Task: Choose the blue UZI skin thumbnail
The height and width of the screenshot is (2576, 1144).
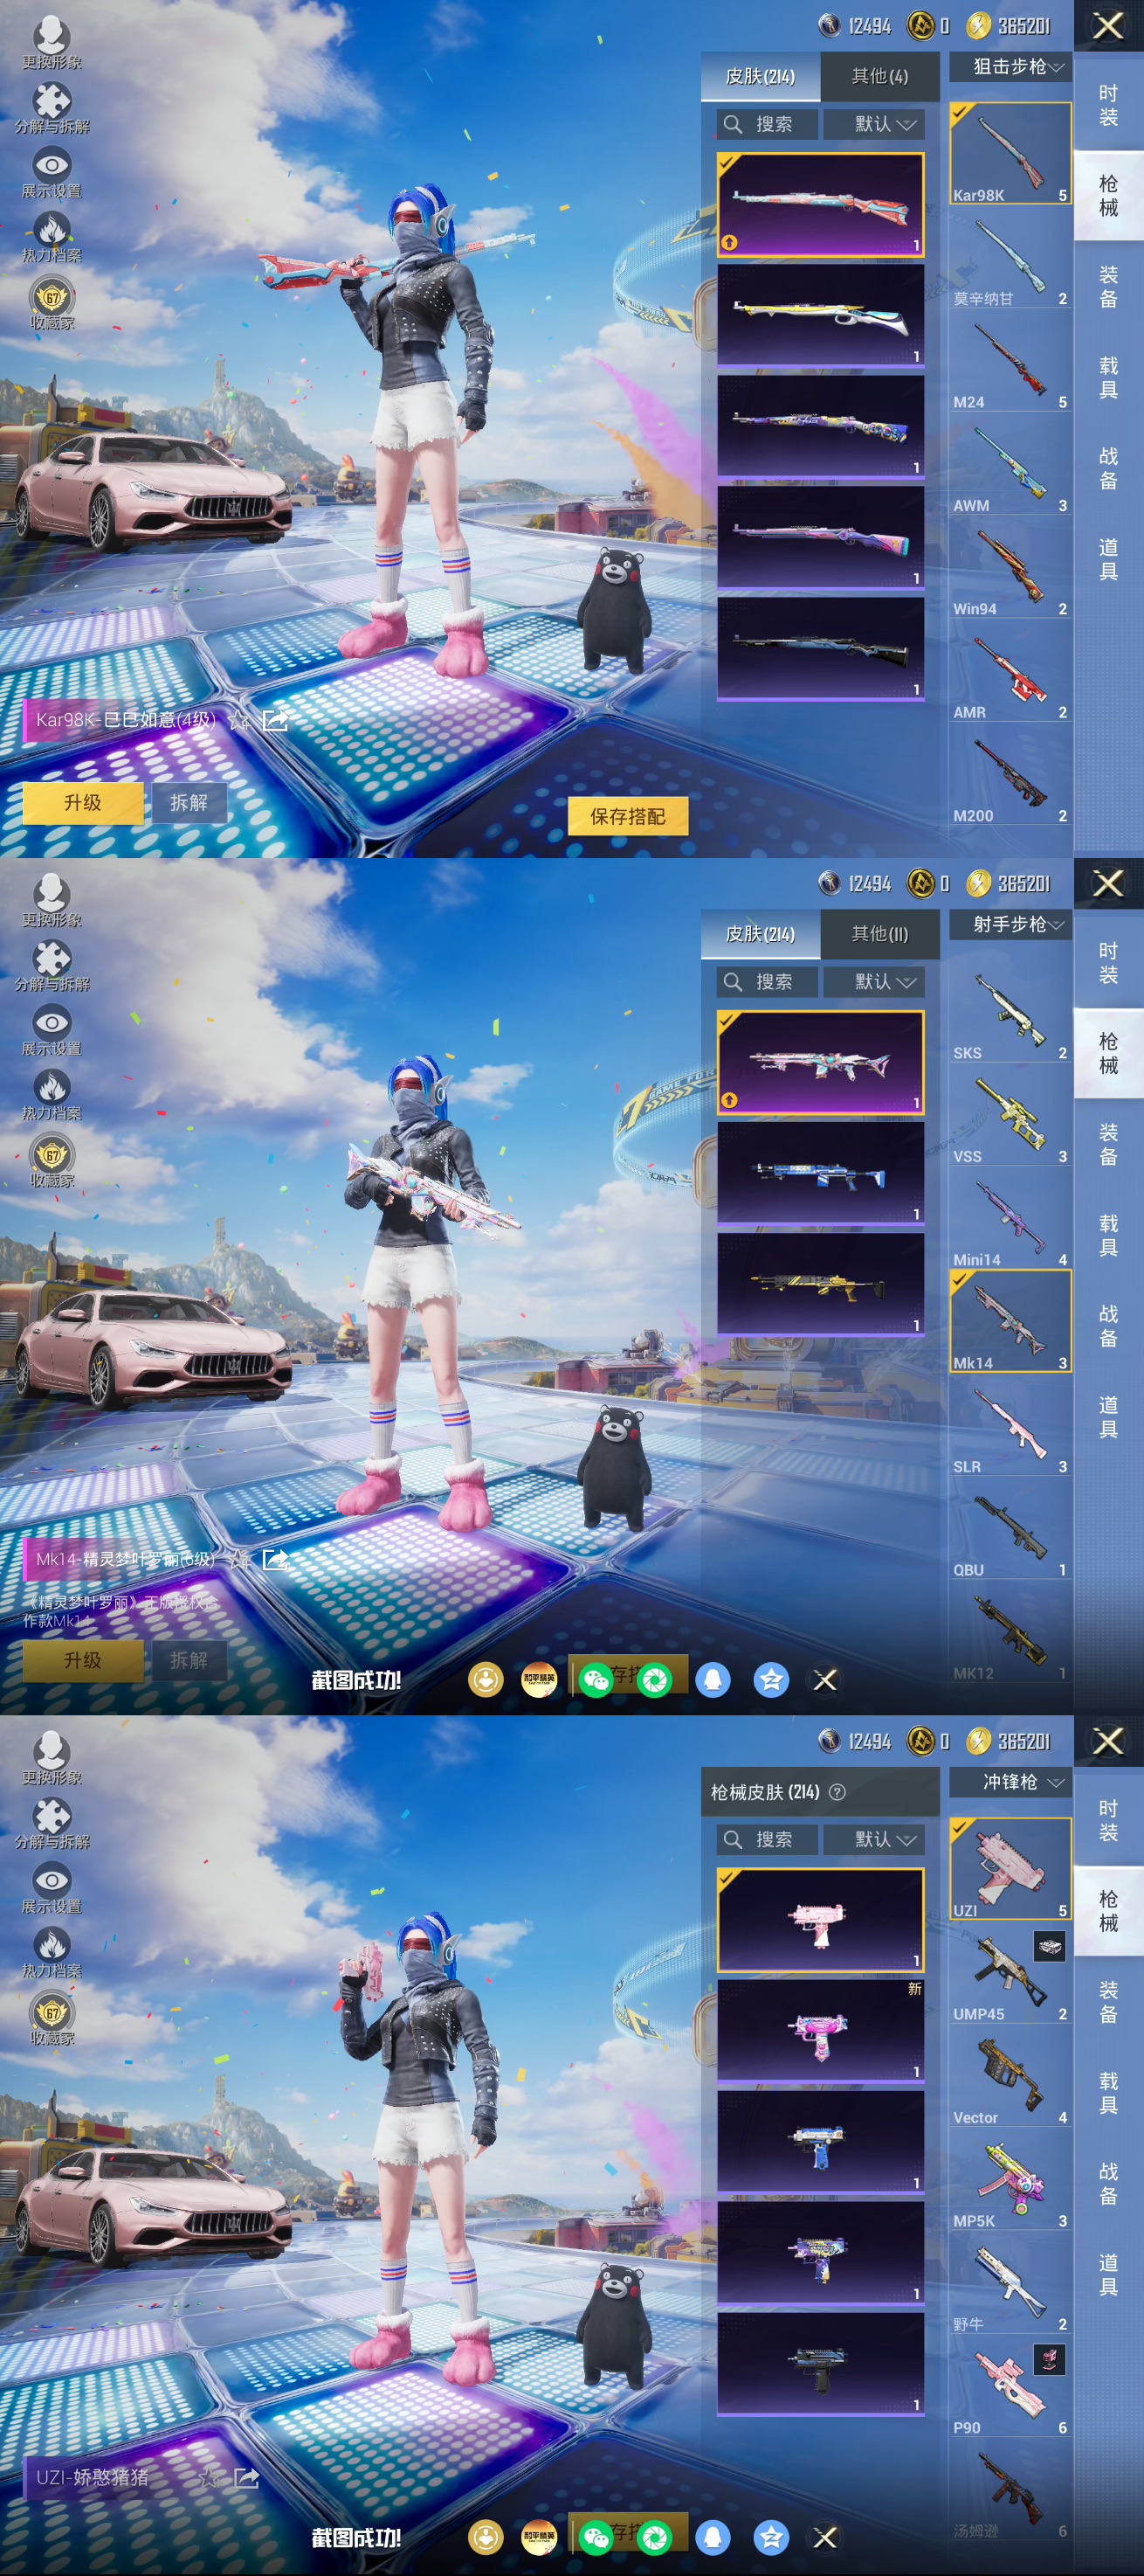Action: tap(820, 2142)
